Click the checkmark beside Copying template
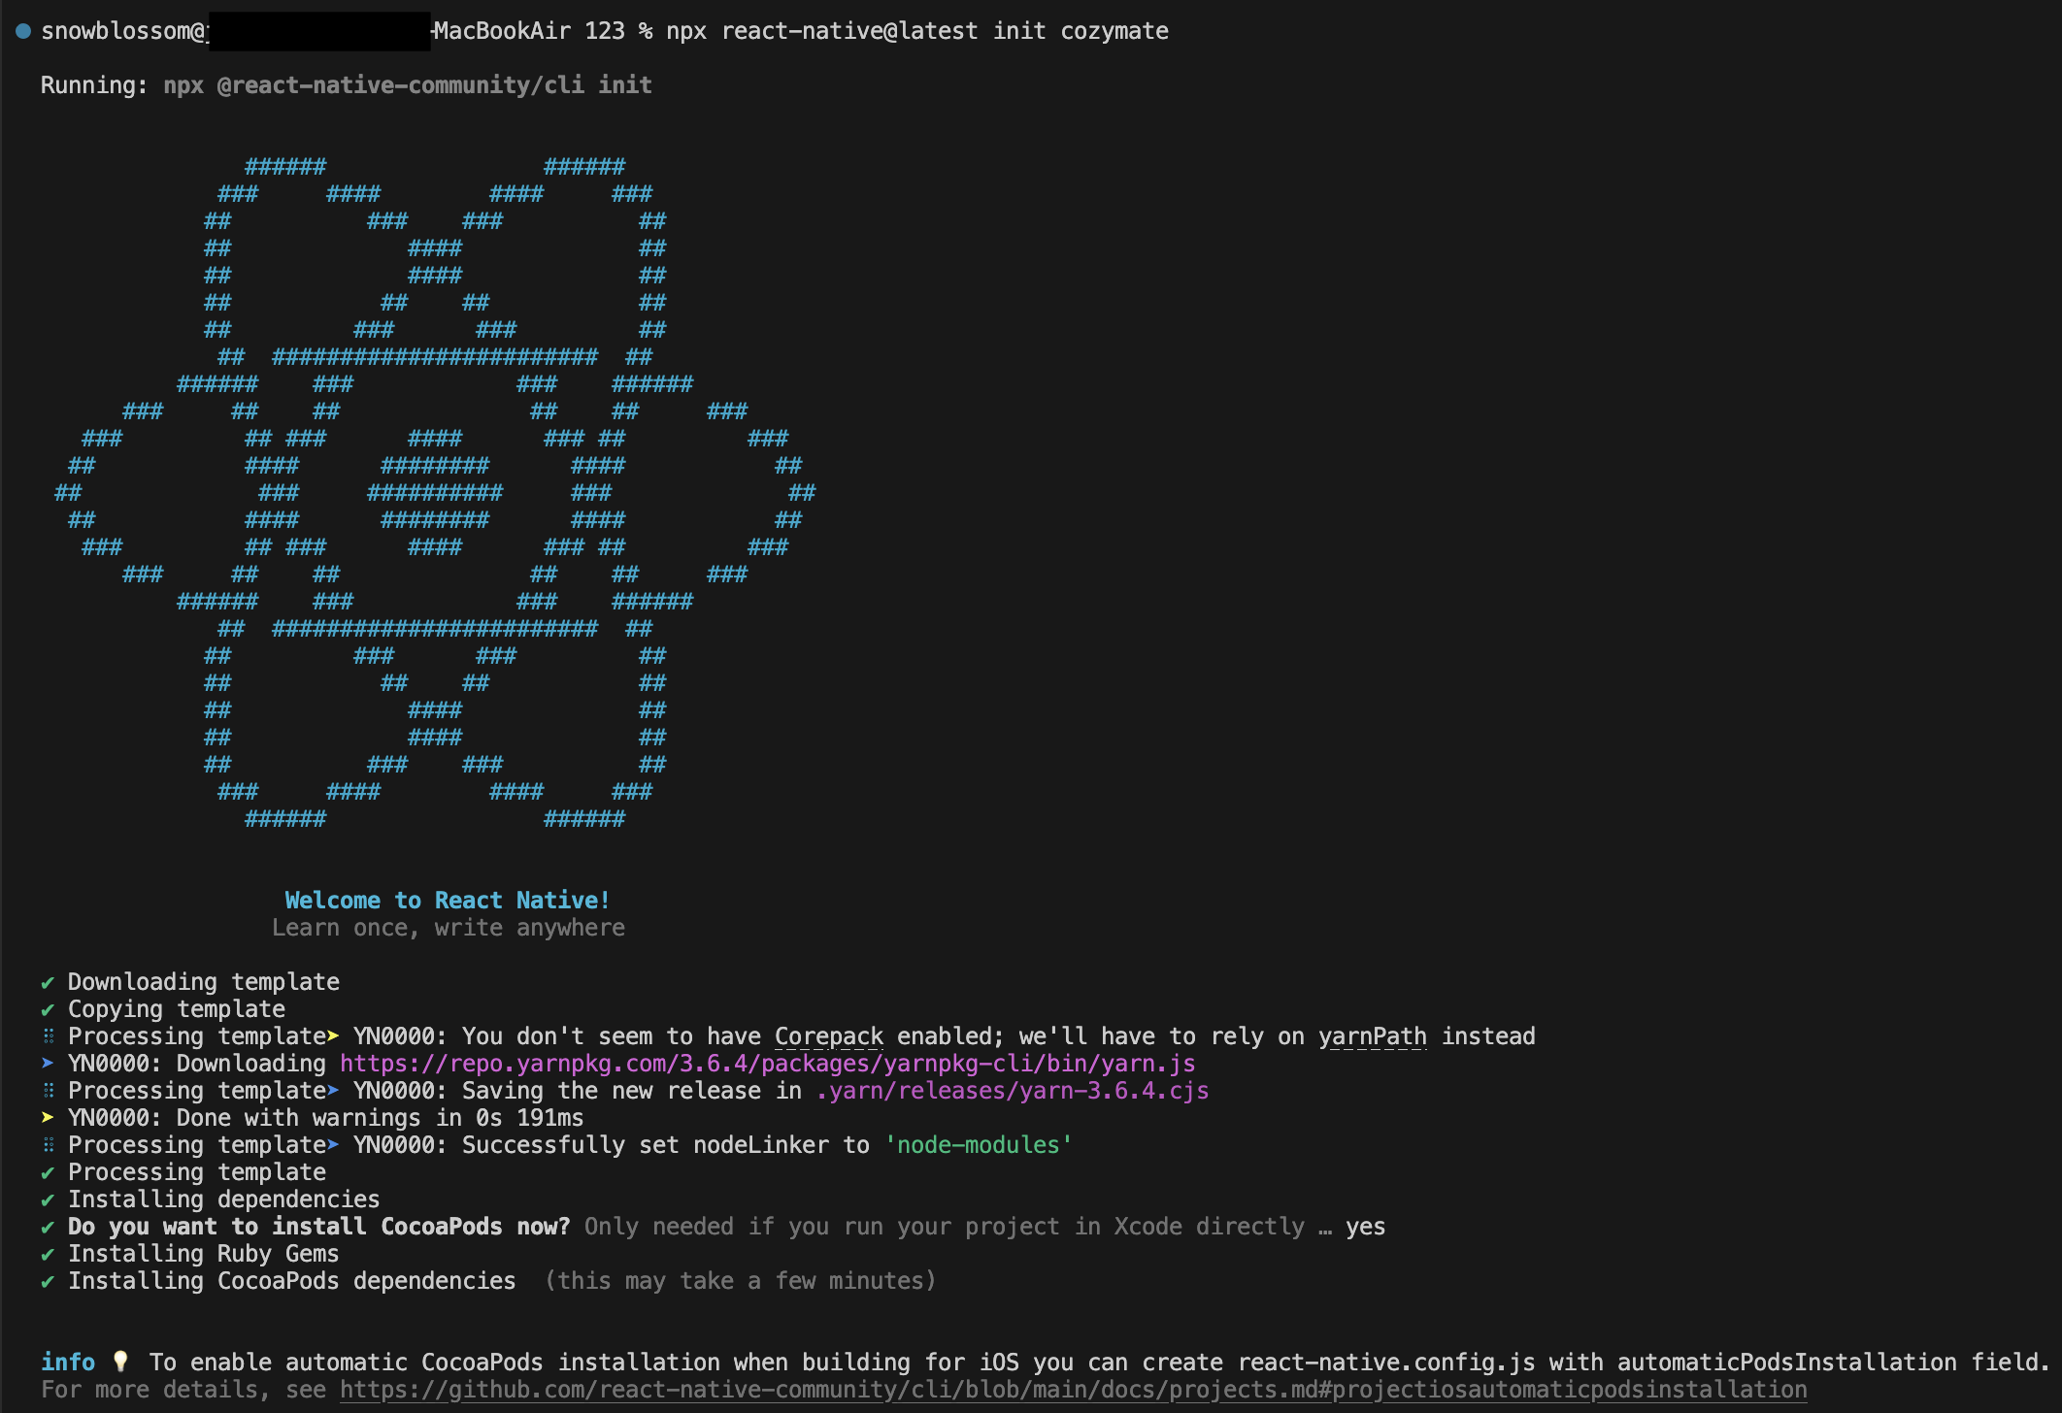The width and height of the screenshot is (2062, 1413). click(48, 1009)
